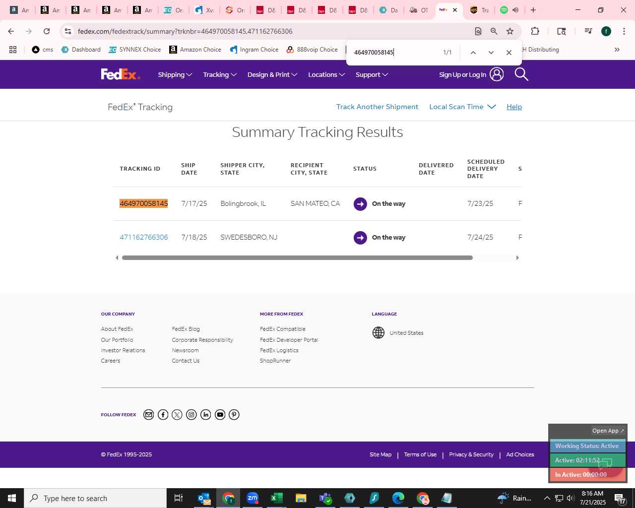Screen dimensions: 635x508
Task: Click the horizontal table scrollbar
Action: [297, 257]
